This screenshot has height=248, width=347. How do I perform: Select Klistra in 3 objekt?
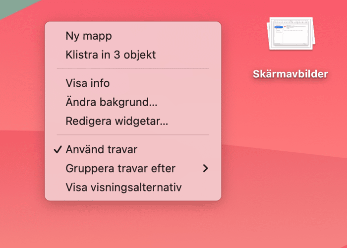pyautogui.click(x=111, y=55)
